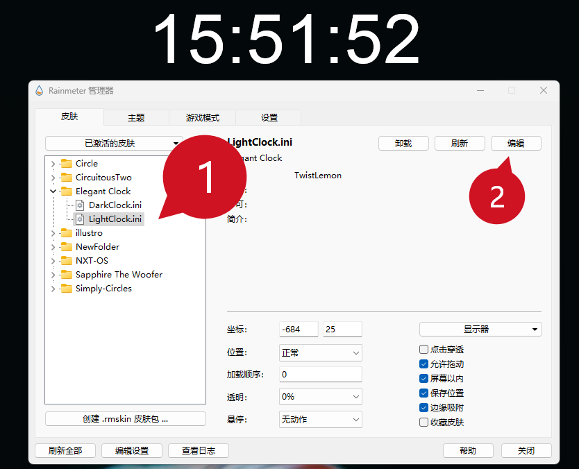Click the 关闭 button
The width and height of the screenshot is (579, 469).
point(526,450)
